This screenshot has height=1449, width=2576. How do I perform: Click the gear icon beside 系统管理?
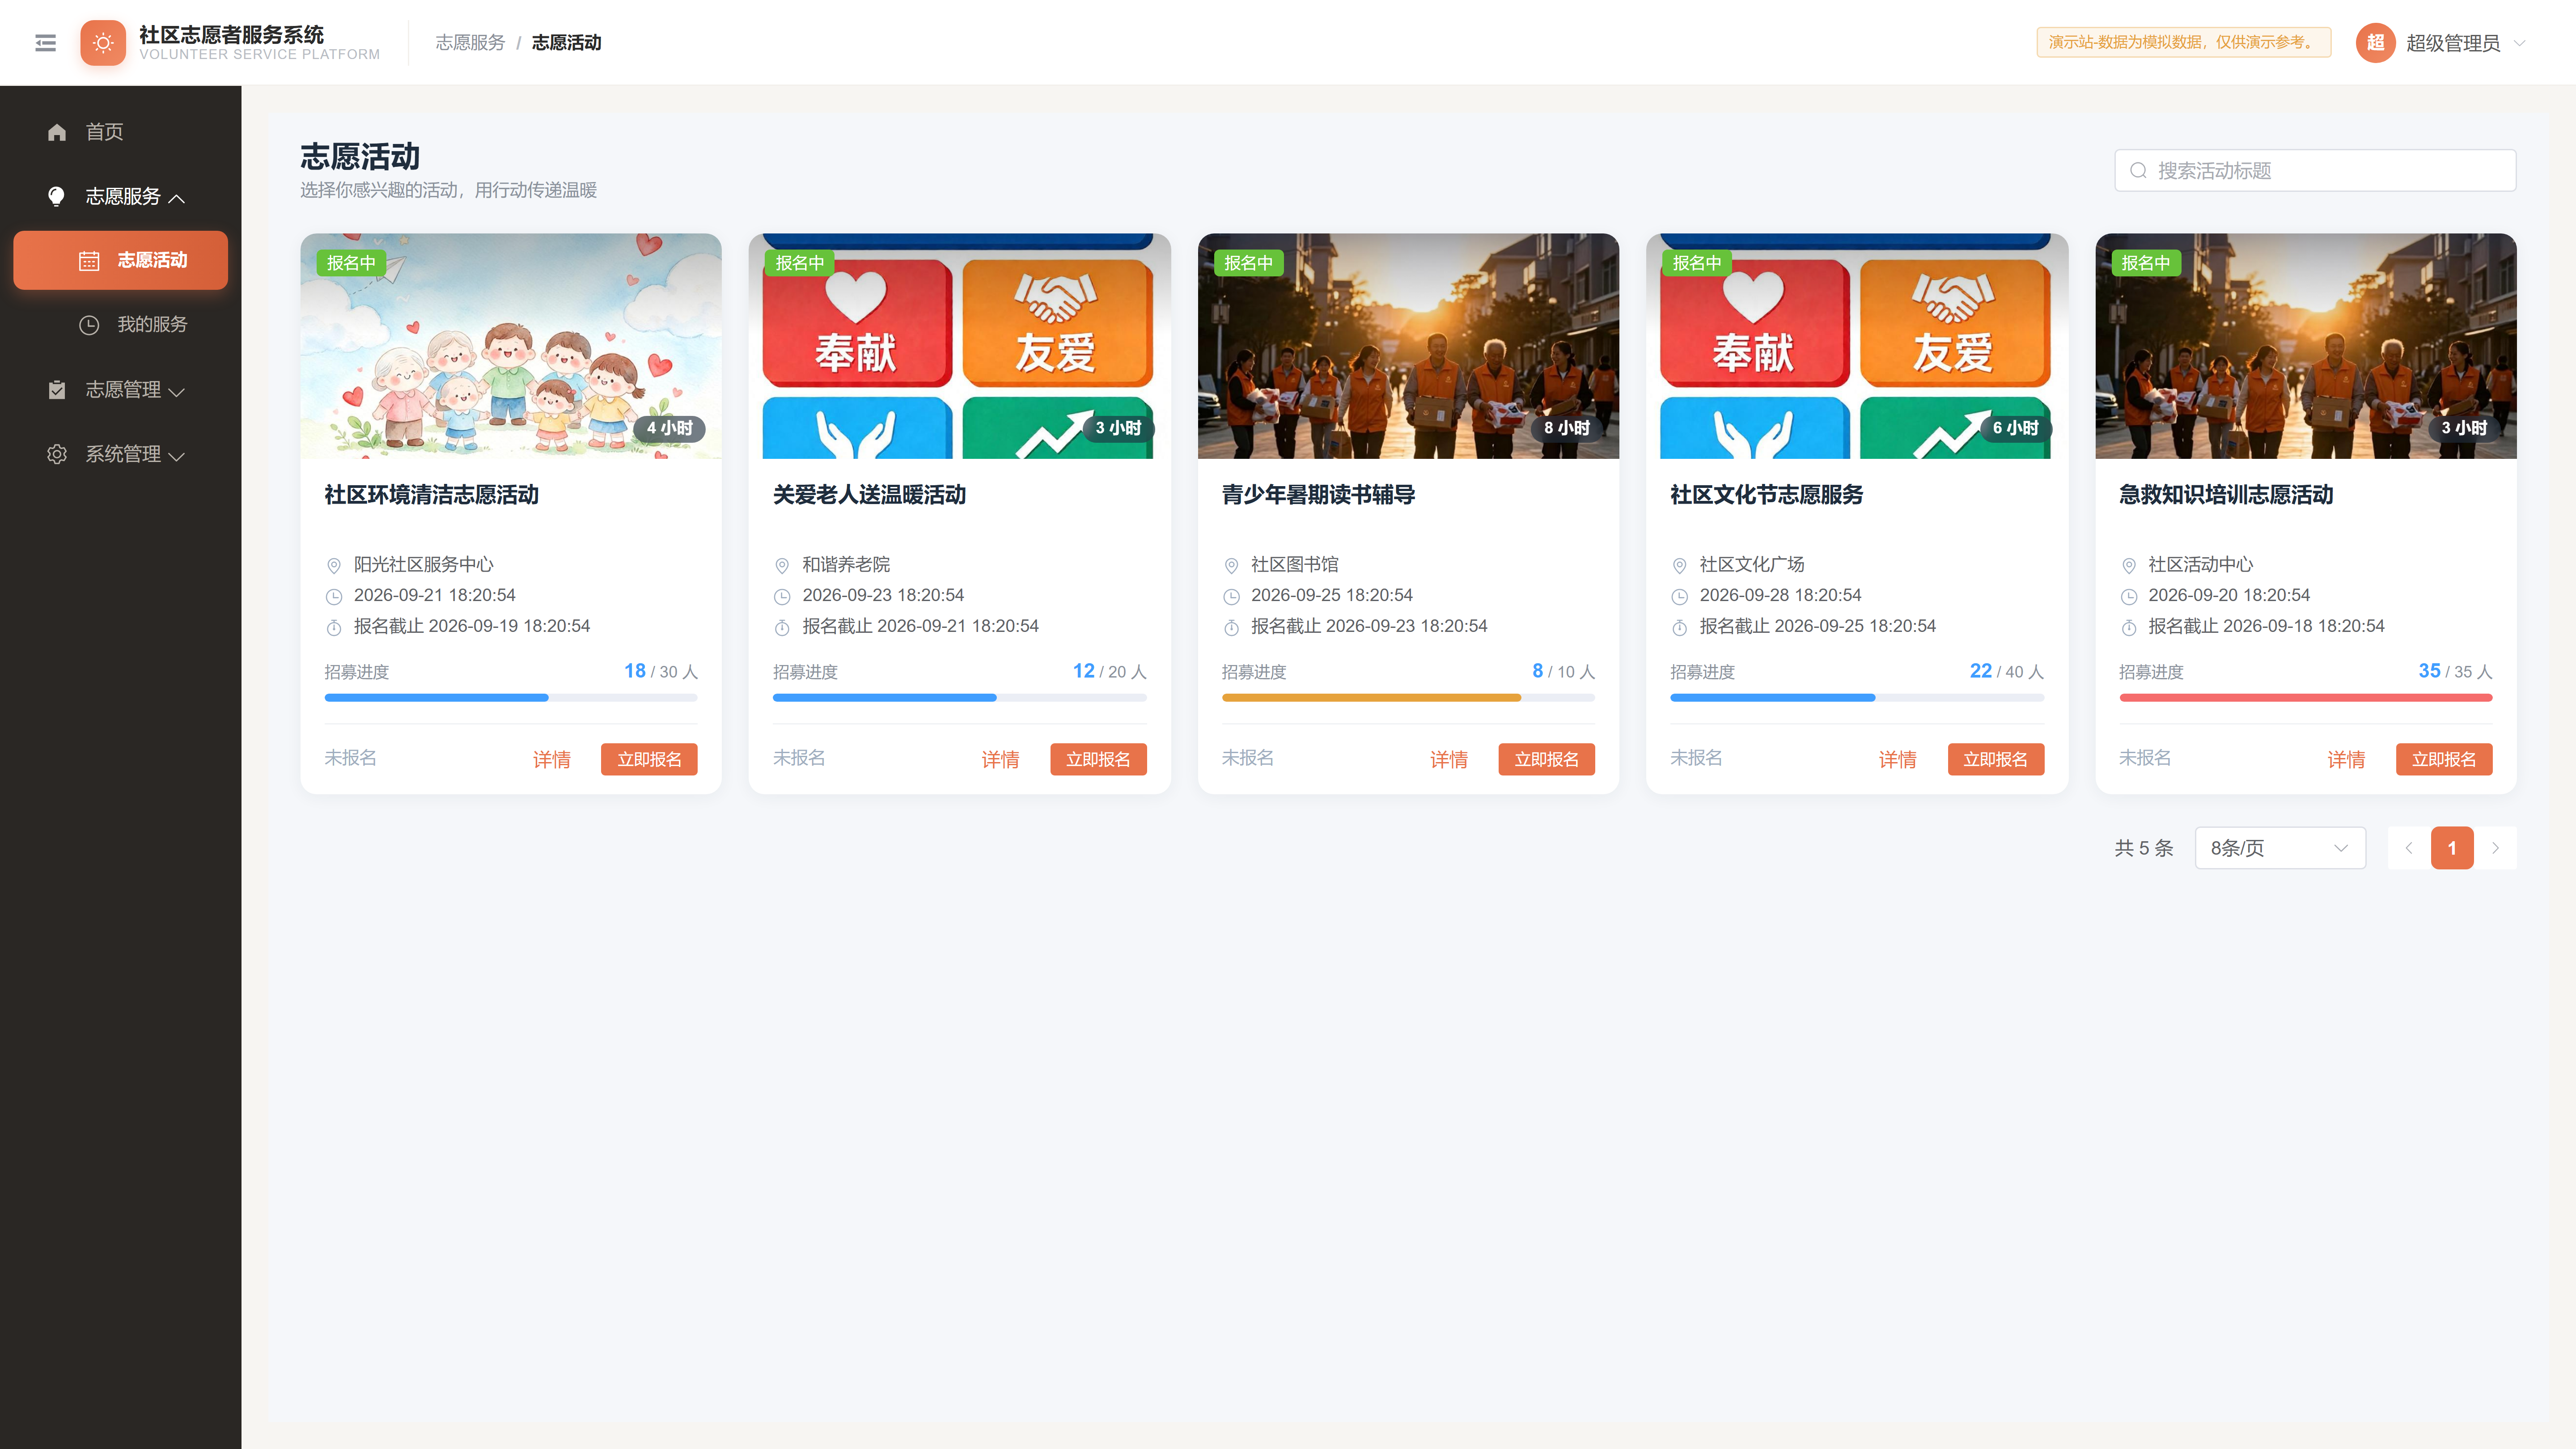click(57, 454)
